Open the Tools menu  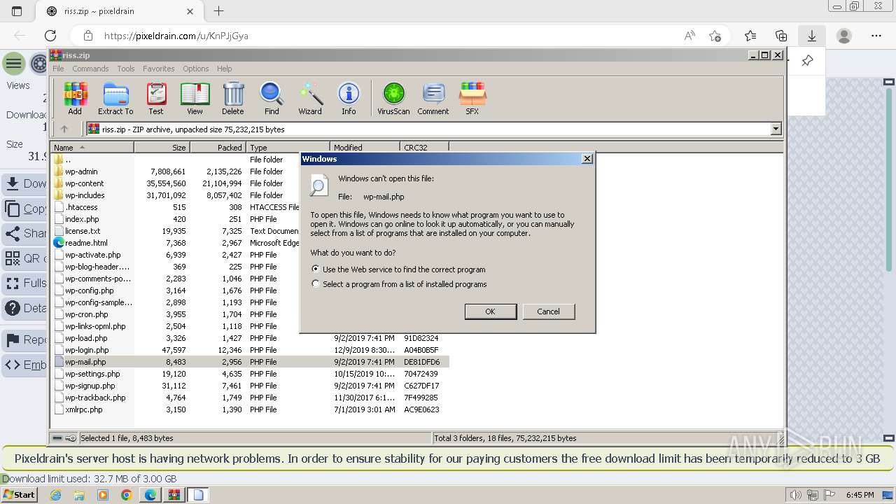pyautogui.click(x=126, y=69)
